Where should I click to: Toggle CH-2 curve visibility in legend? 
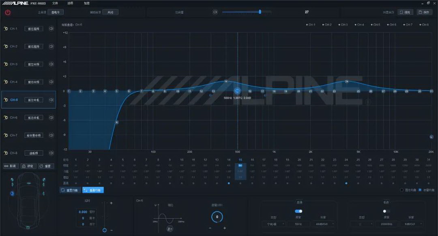(327, 25)
